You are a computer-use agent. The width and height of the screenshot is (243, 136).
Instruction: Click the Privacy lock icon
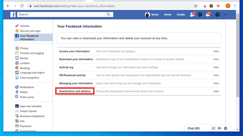coord(17,48)
